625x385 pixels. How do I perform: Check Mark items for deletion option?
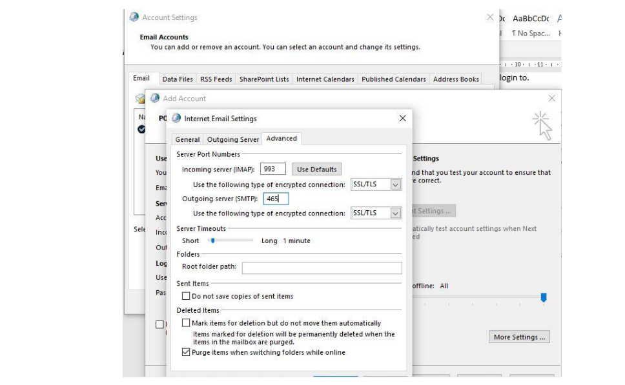187,323
